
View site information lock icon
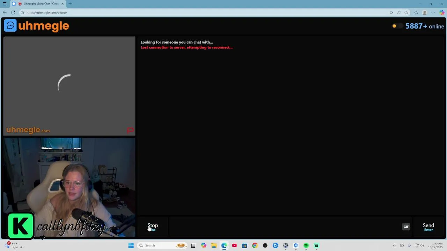pyautogui.click(x=22, y=13)
